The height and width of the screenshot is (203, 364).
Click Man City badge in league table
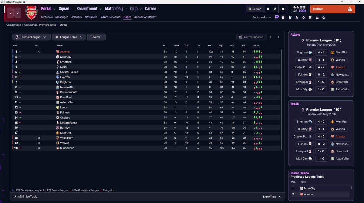coord(58,57)
